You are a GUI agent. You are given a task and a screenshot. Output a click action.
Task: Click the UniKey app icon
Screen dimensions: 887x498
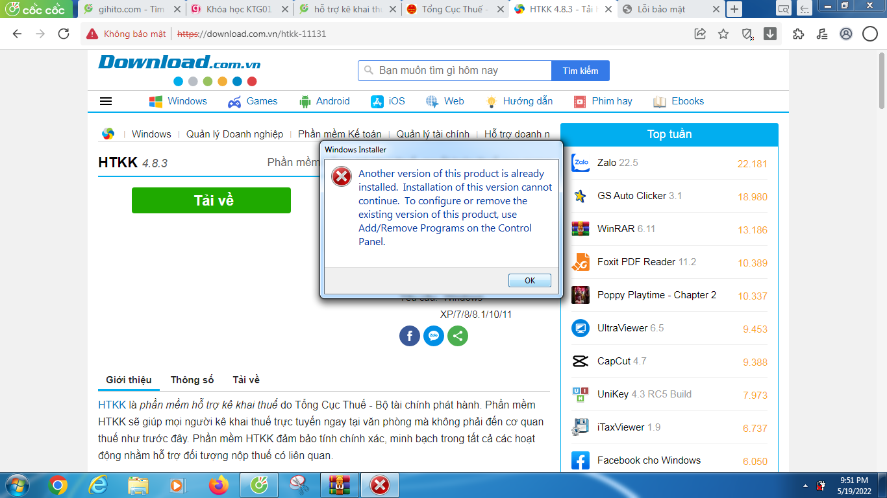[581, 394]
